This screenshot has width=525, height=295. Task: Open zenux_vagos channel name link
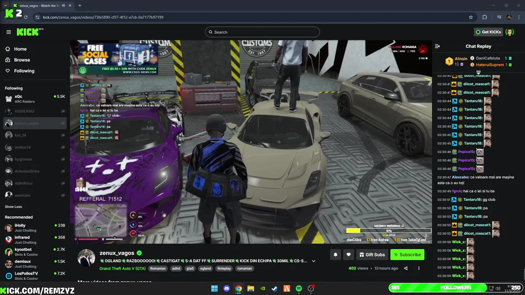pos(117,253)
